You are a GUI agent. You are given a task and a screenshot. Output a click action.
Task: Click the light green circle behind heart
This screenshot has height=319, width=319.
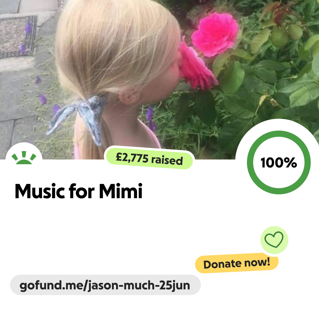274,240
